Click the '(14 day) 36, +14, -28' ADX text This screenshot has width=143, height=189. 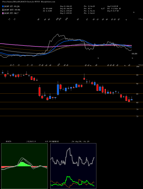tap(80, 141)
